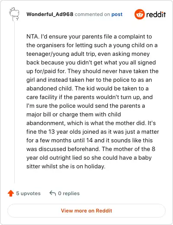173x225 pixels.
Task: Click the Wonderful_Ad968 avatar icon
Action: [14, 14]
